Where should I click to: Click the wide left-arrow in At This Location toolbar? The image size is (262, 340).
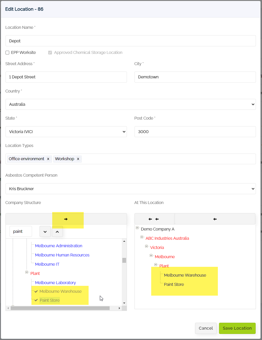coord(214,219)
